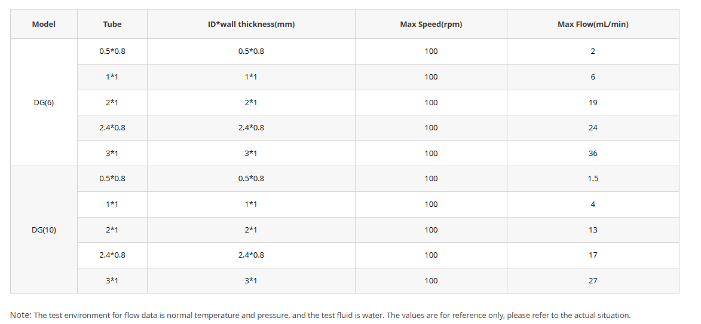Click the Max Flow value 4 cell
Viewport: 701px width, 324px height.
click(x=593, y=204)
